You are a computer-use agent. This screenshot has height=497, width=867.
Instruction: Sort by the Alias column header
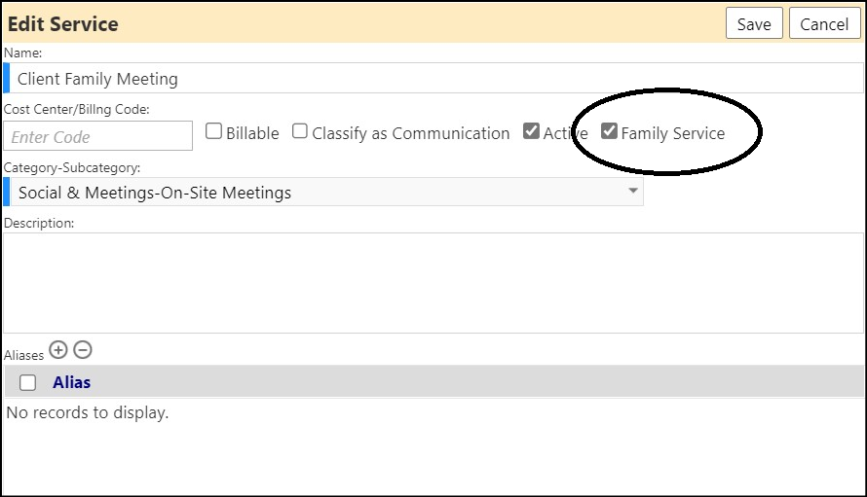click(72, 382)
